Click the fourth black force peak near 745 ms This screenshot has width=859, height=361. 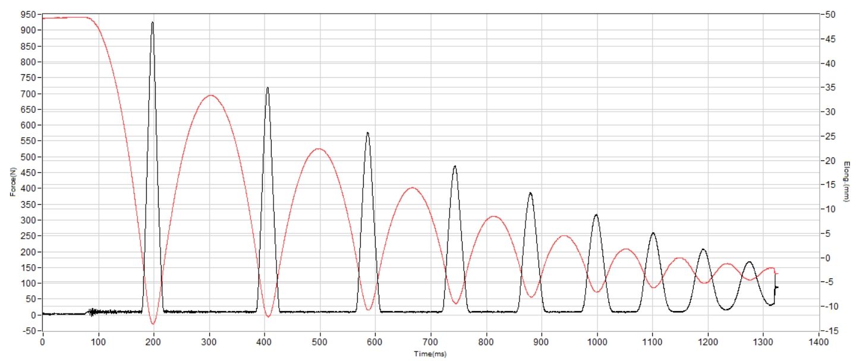455,167
